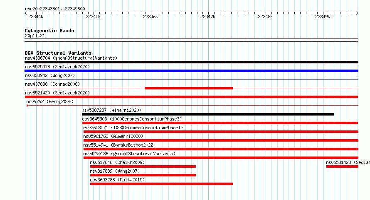This screenshot has height=200, width=370.
Task: Open nsv517646 (Shaikh2009) label
Action: tap(117, 162)
